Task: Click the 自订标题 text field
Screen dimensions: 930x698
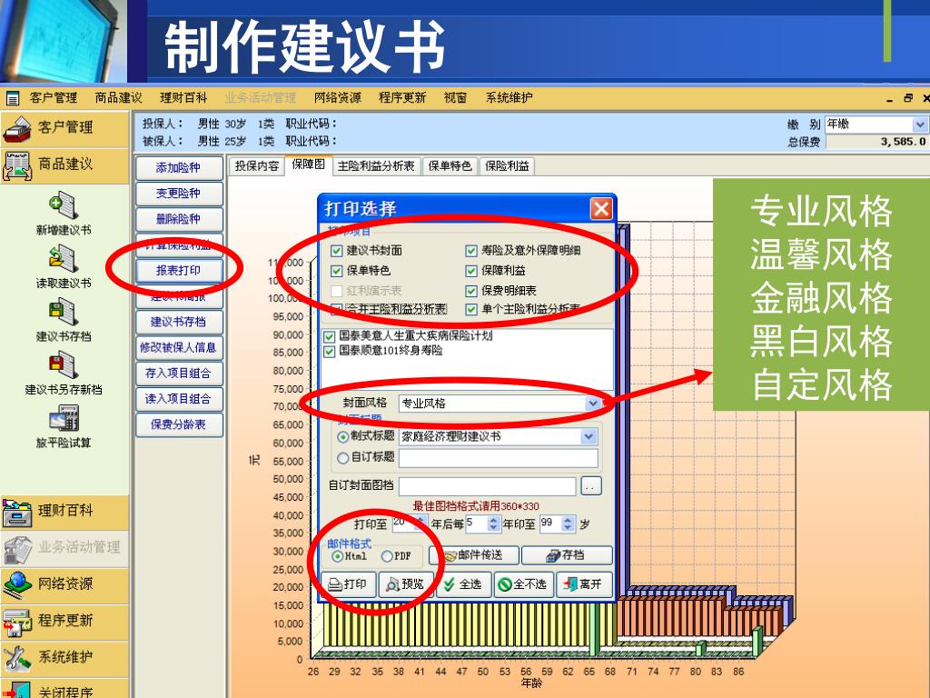Action: 499,458
